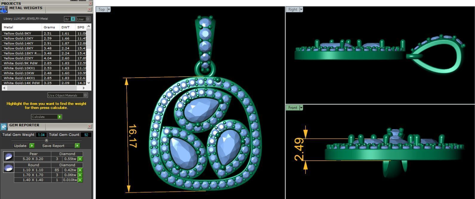Click the Calculate button
The width and height of the screenshot is (475, 199).
[47, 117]
